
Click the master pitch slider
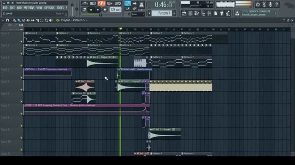[x=77, y=9]
